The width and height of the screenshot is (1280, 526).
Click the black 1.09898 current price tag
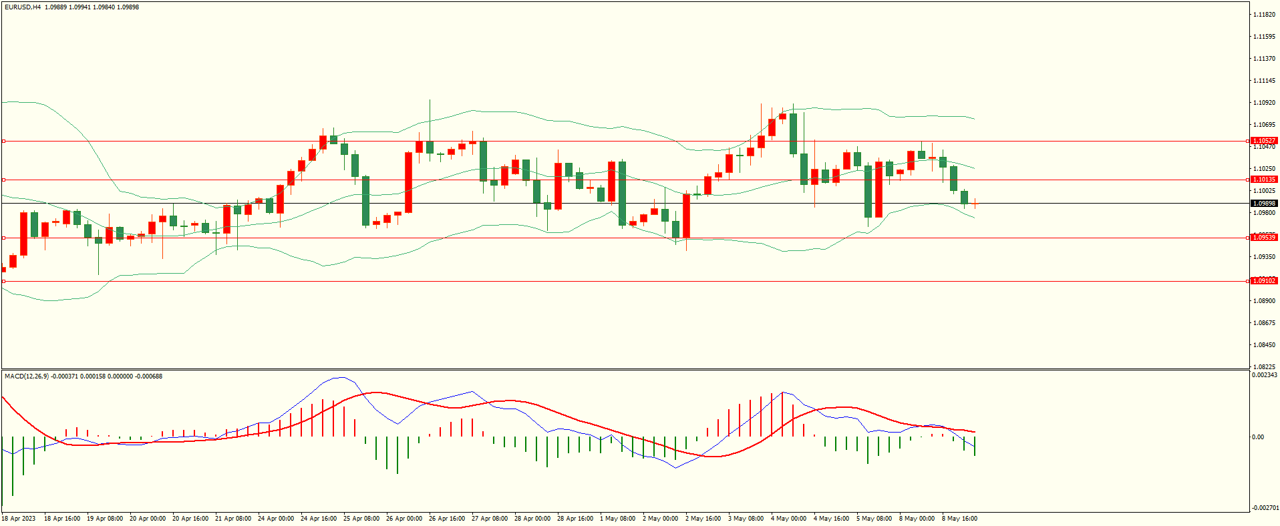pyautogui.click(x=1263, y=204)
